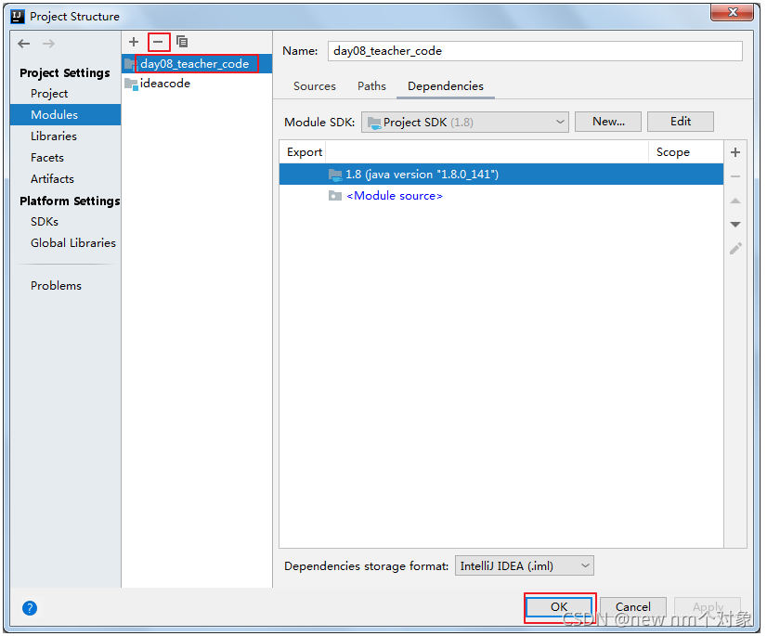Viewport: 767px width, 636px height.
Task: Select 1.8 java version dependency row
Action: point(501,175)
